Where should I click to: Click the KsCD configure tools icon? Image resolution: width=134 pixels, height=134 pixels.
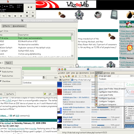[9, 16]
